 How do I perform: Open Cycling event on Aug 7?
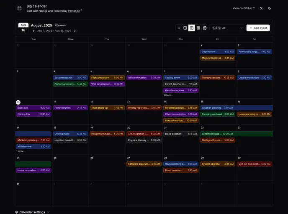pyautogui.click(x=181, y=78)
